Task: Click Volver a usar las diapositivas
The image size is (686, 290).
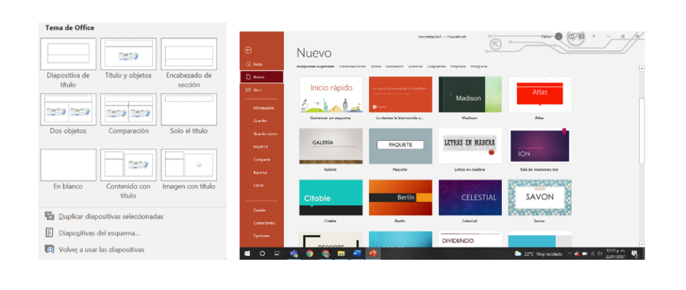Action: point(94,249)
